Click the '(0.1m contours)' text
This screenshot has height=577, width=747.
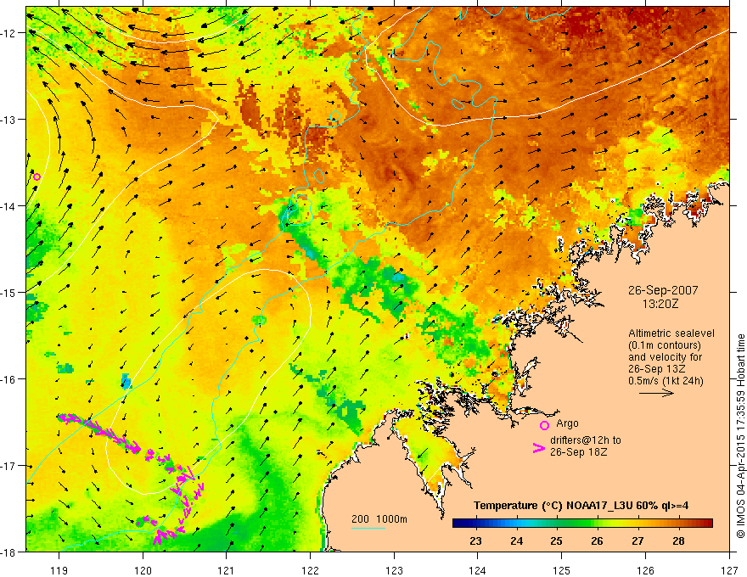(x=665, y=345)
